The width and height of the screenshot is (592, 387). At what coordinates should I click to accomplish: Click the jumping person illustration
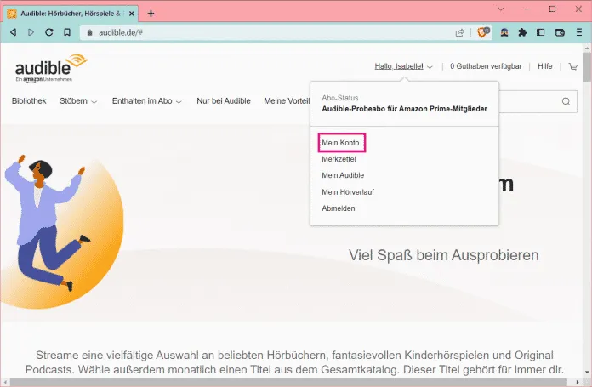pyautogui.click(x=48, y=223)
